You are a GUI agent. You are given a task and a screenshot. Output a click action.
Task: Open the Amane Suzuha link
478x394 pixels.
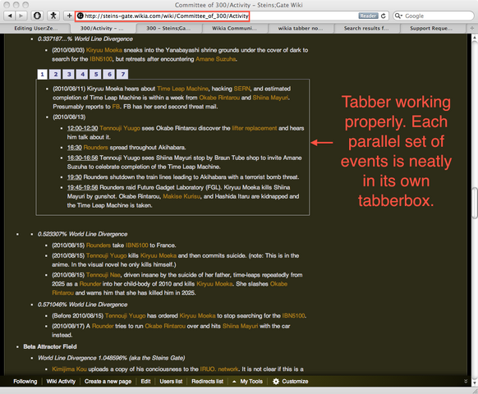[x=215, y=59]
